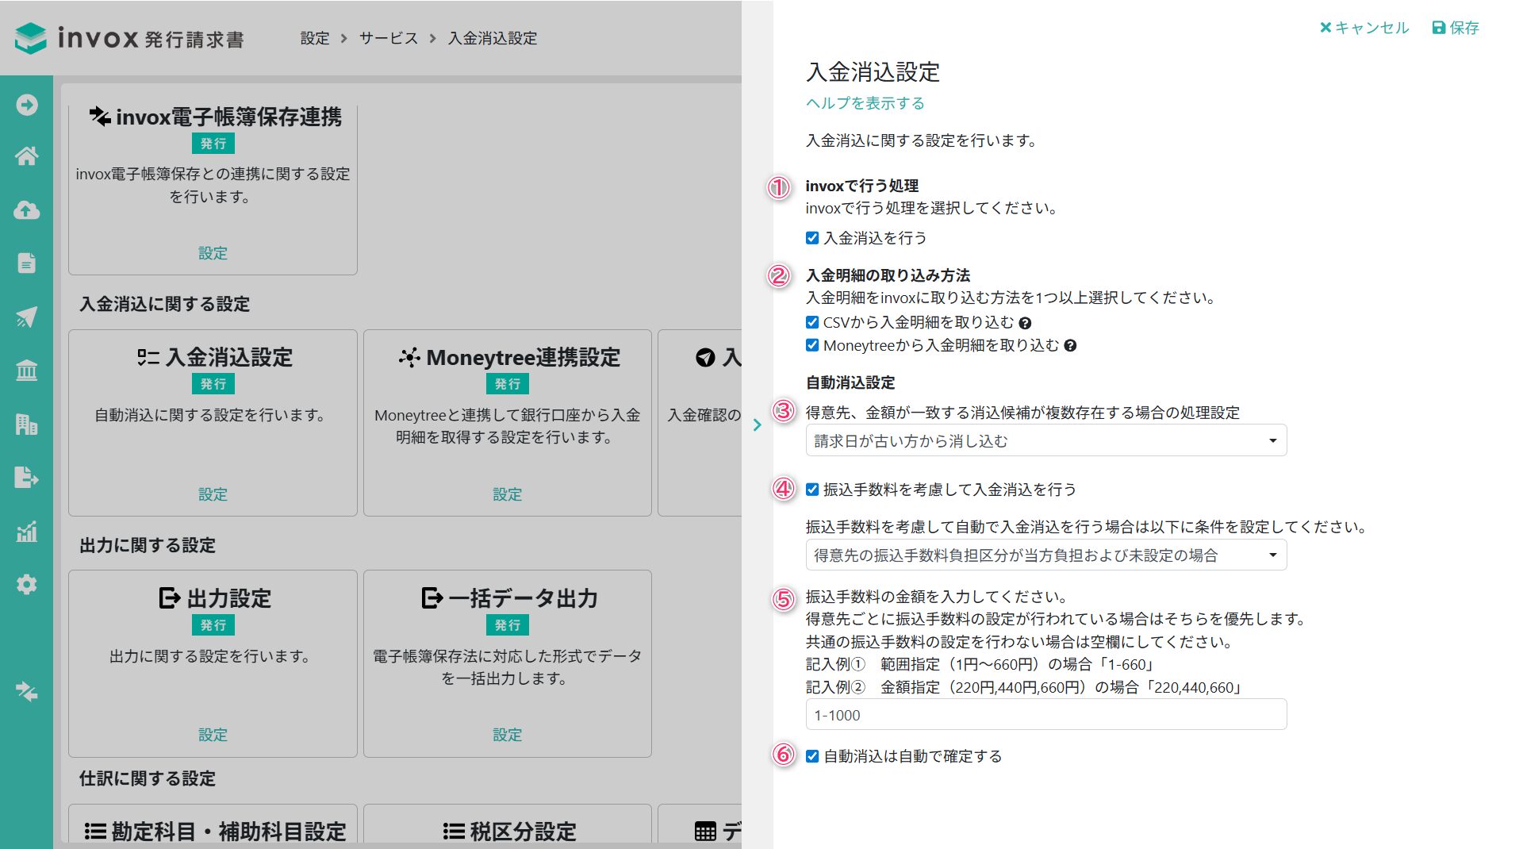Click the 発行 badge on Moneytree連携設定 card
Screen dimensions: 1523x849
tap(508, 384)
